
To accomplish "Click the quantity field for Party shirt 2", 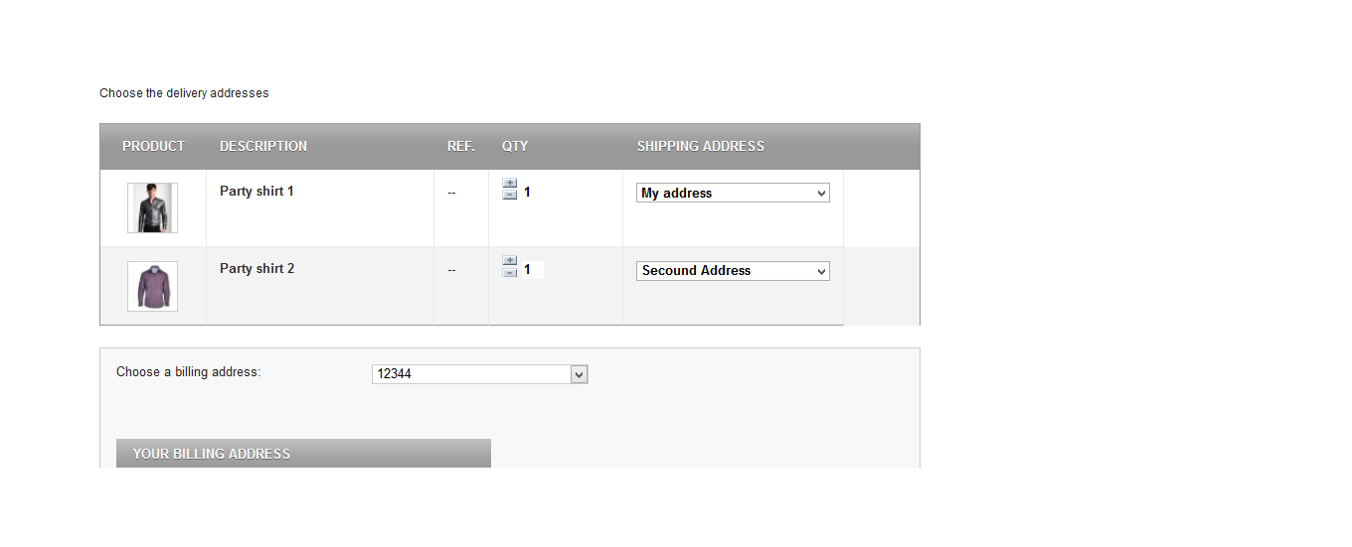I will click(532, 270).
